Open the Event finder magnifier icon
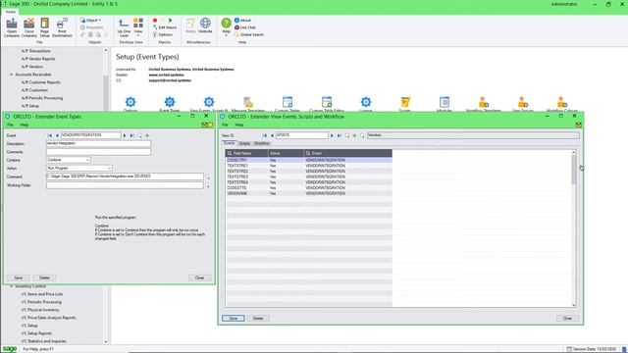 click(139, 135)
